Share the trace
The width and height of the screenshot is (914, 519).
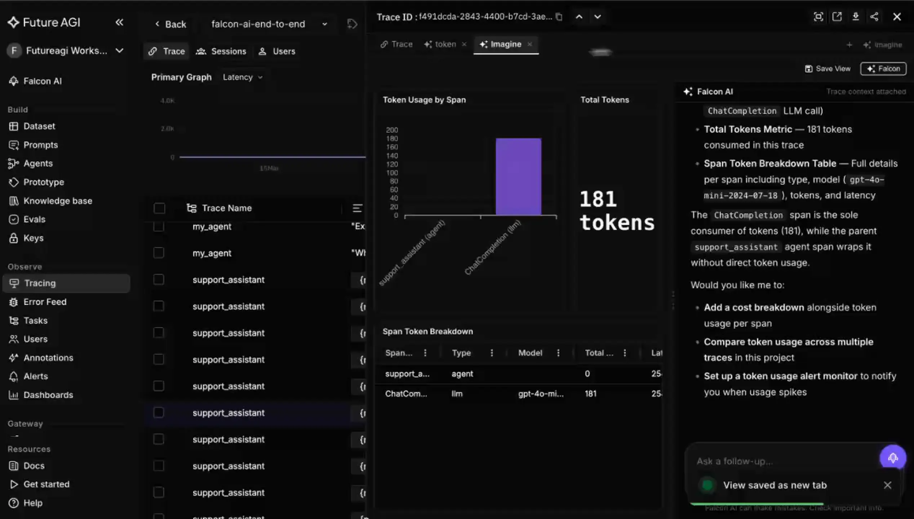click(874, 17)
